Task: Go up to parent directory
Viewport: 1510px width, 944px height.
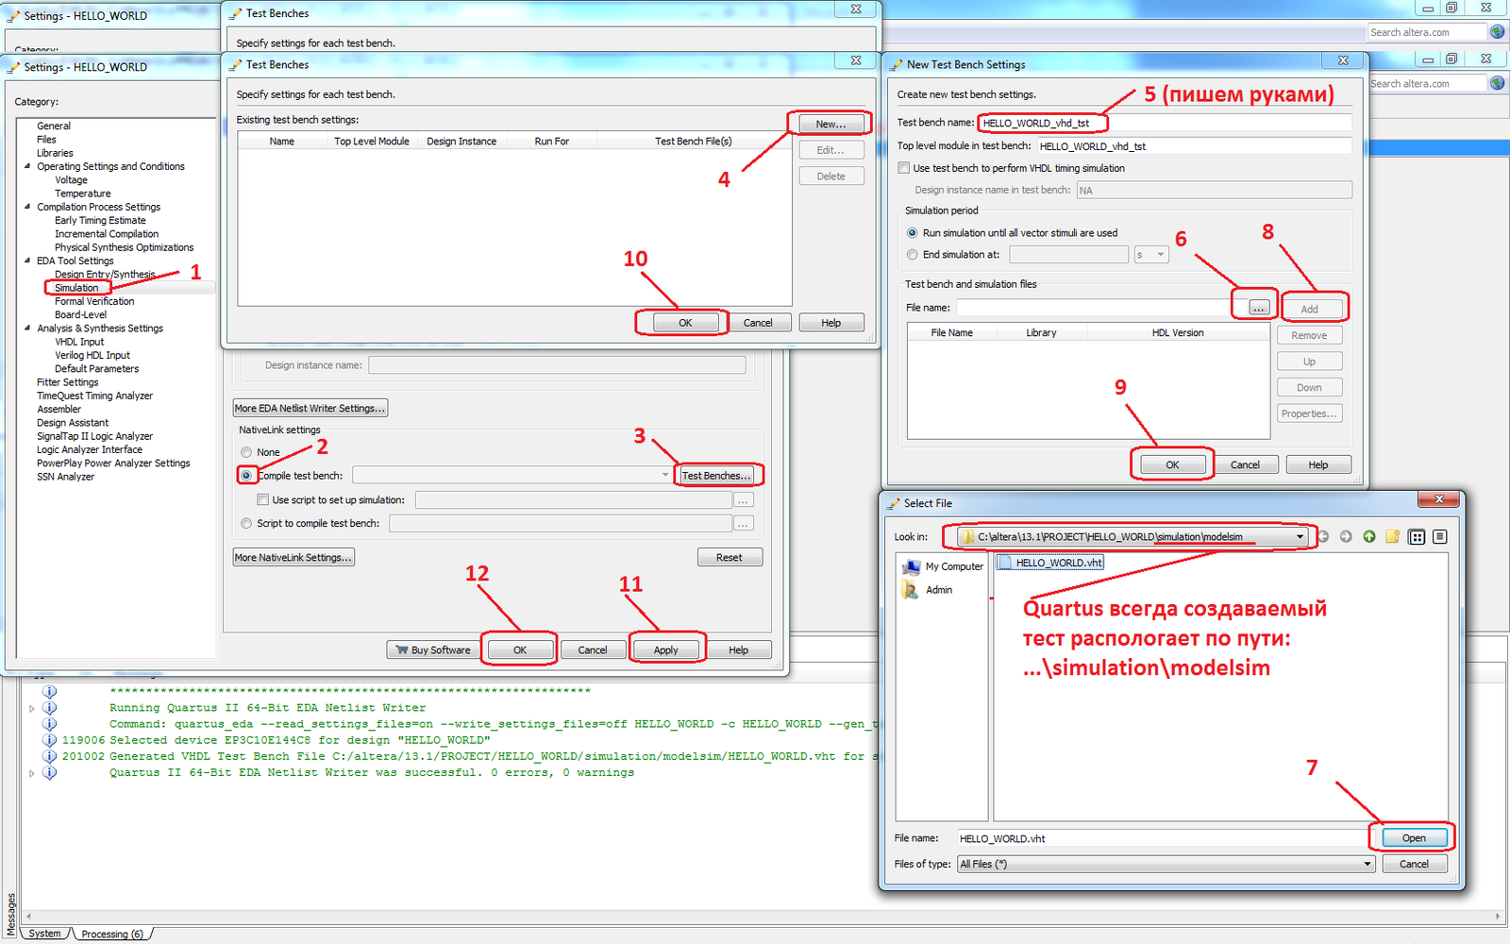Action: pyautogui.click(x=1368, y=536)
